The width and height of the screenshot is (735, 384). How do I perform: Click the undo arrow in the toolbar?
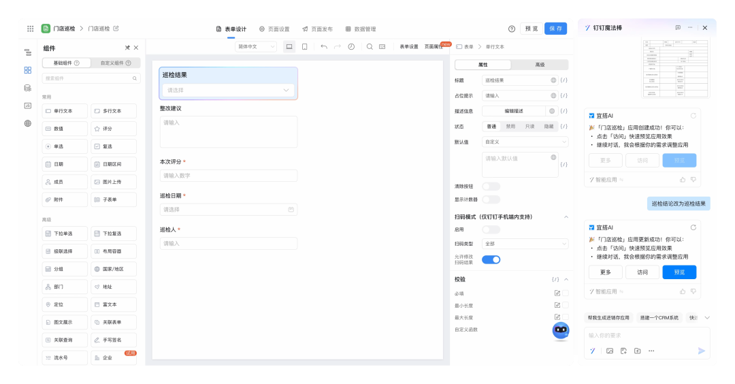pyautogui.click(x=324, y=47)
